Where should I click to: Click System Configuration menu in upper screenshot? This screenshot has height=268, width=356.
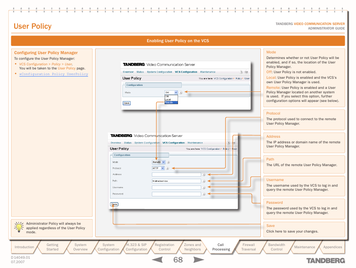point(159,72)
